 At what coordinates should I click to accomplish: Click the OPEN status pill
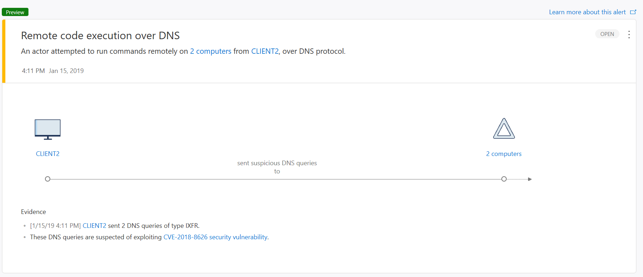pyautogui.click(x=607, y=34)
